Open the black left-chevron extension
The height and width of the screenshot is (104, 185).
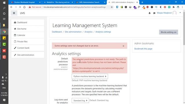pyautogui.click(x=161, y=7)
